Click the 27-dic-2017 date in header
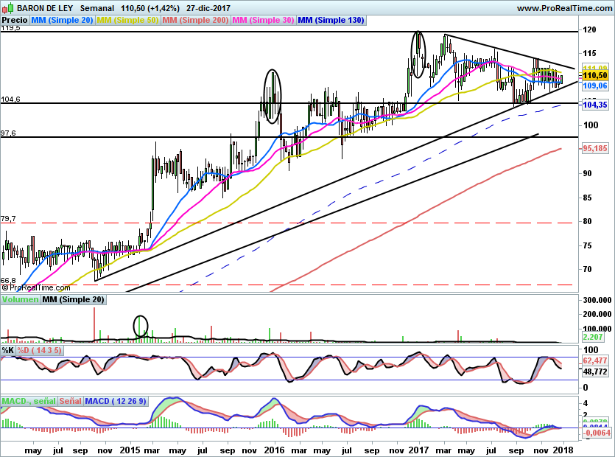615x457 pixels. coord(208,8)
